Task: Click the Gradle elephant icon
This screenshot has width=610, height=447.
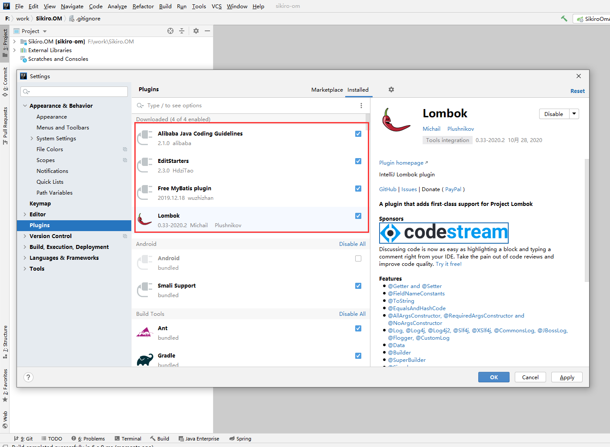Action: (145, 360)
